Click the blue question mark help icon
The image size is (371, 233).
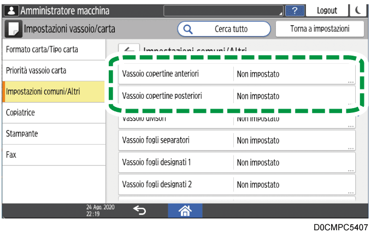295,10
